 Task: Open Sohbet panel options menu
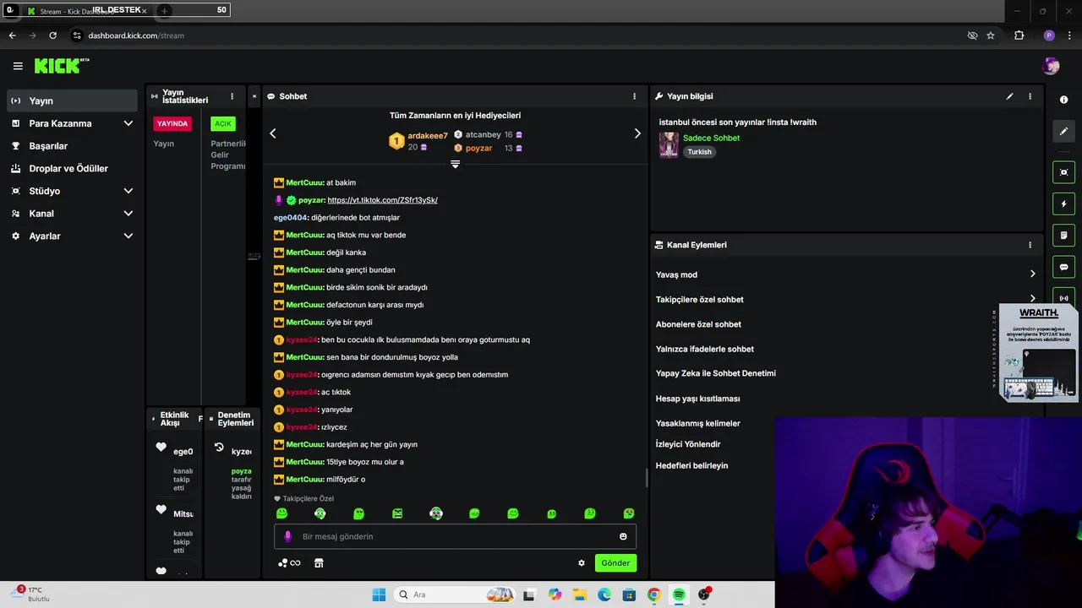[634, 96]
